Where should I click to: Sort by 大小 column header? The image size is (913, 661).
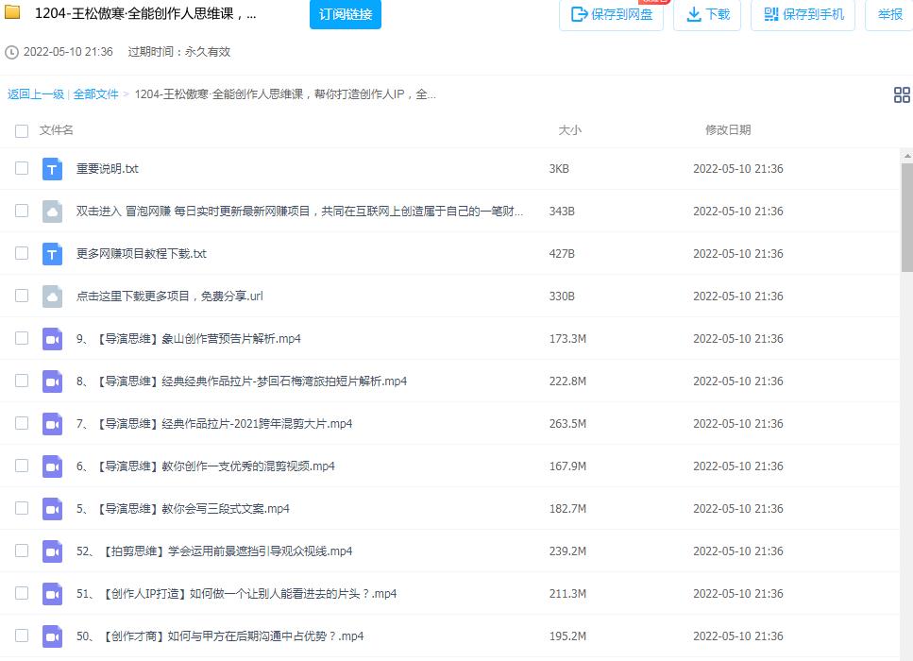click(x=569, y=130)
